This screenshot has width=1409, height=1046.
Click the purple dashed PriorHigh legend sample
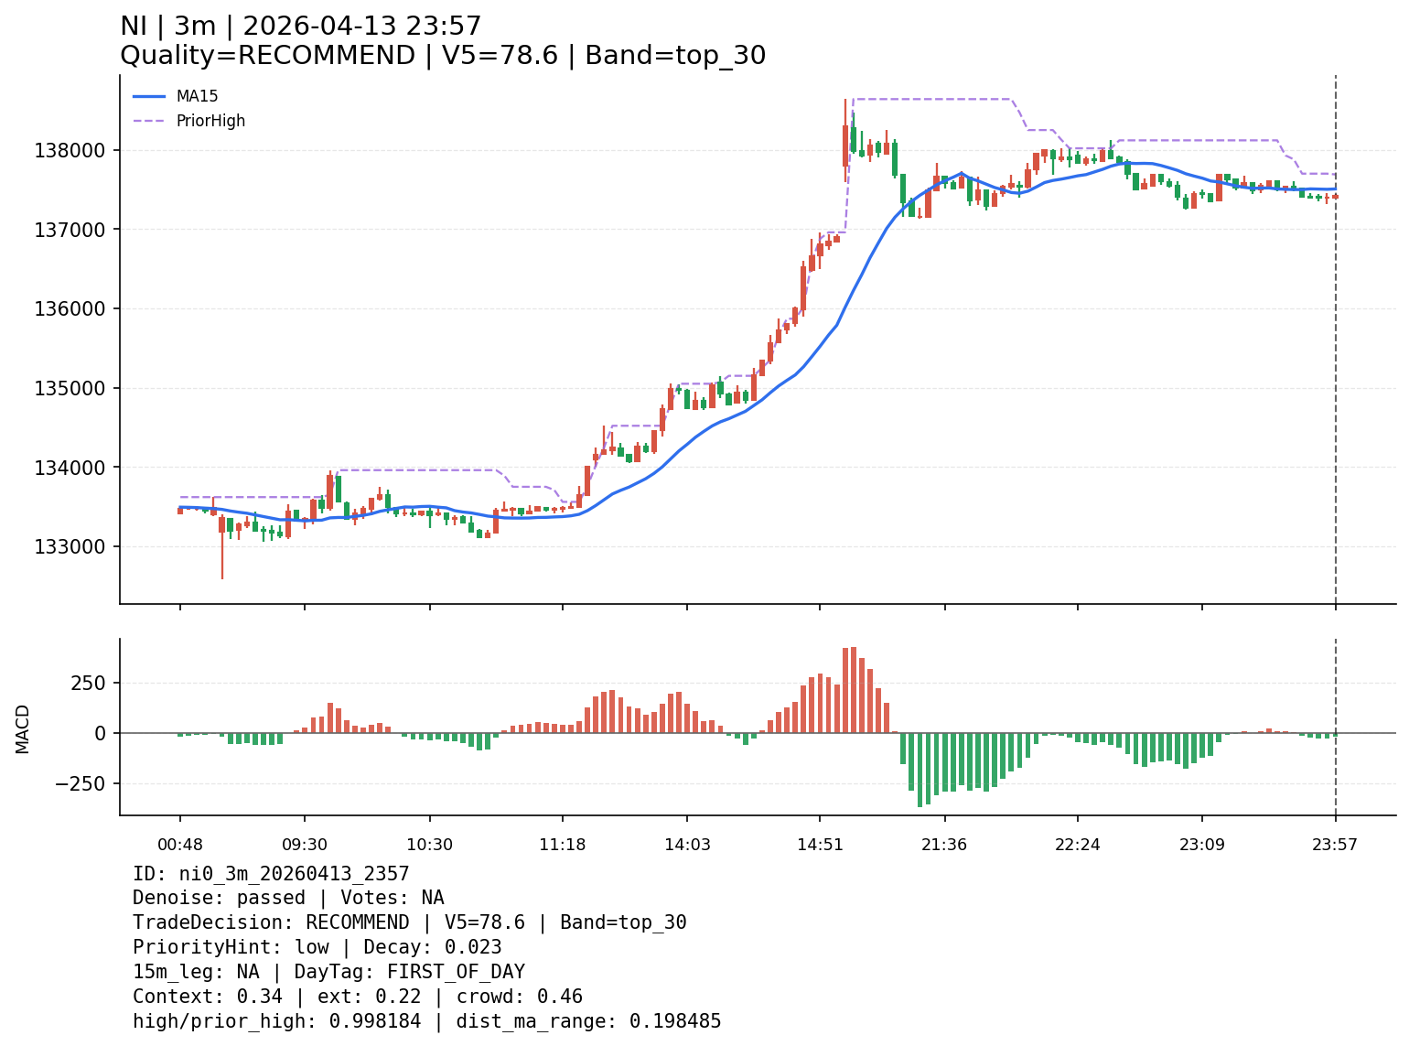pos(149,121)
